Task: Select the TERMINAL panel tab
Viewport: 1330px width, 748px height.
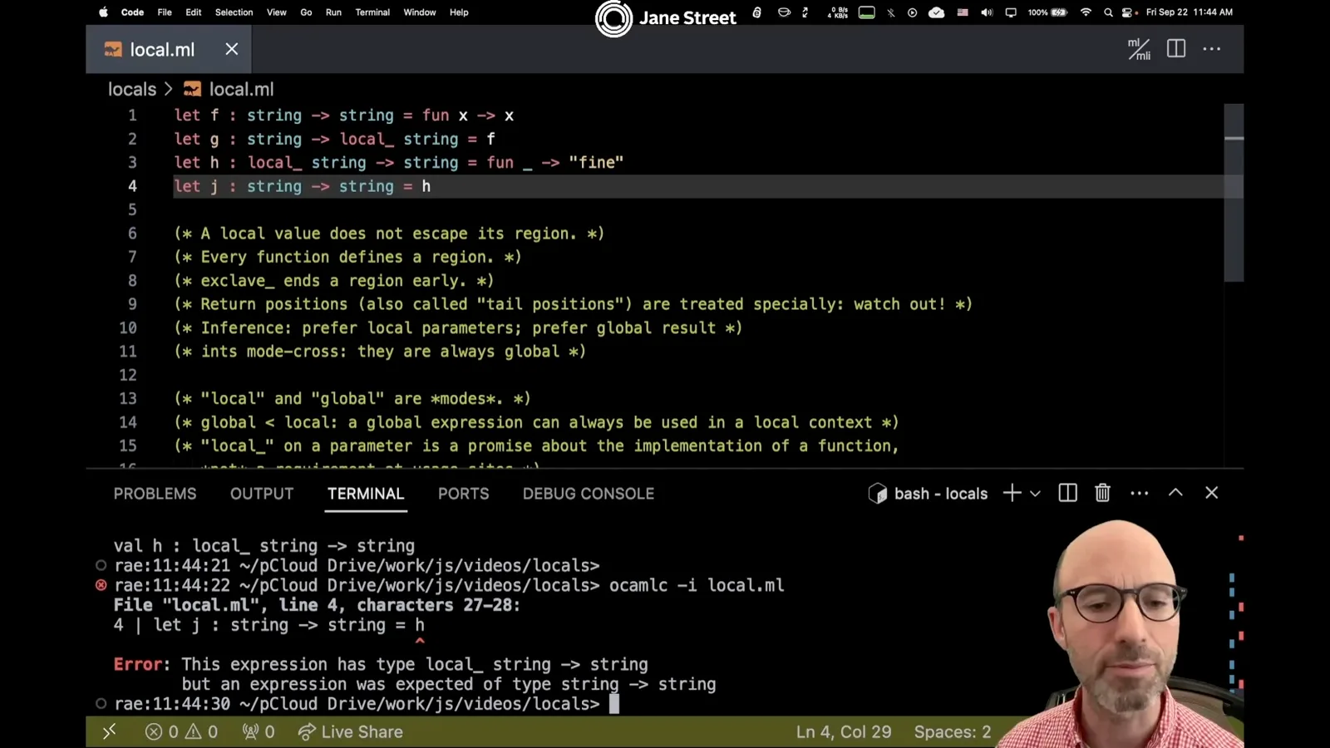Action: (366, 494)
